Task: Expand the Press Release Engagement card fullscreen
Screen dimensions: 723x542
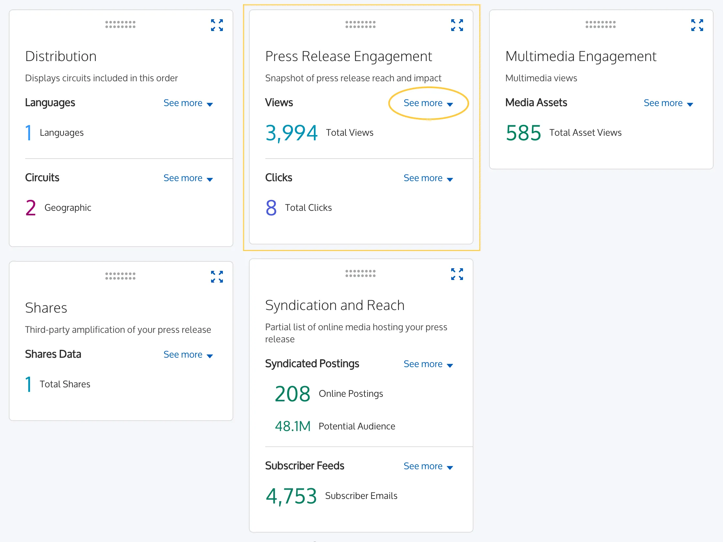Action: click(457, 25)
